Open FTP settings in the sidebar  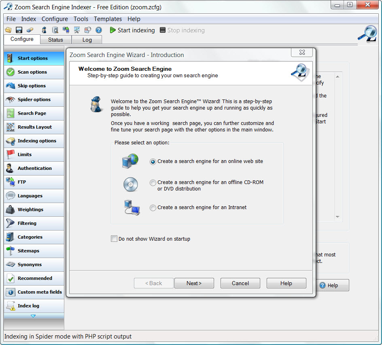pyautogui.click(x=34, y=182)
